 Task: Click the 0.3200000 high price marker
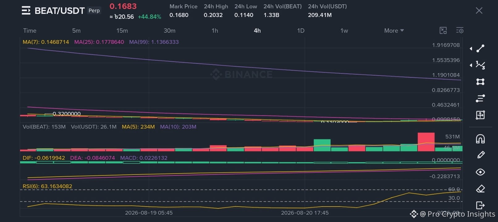pos(66,114)
